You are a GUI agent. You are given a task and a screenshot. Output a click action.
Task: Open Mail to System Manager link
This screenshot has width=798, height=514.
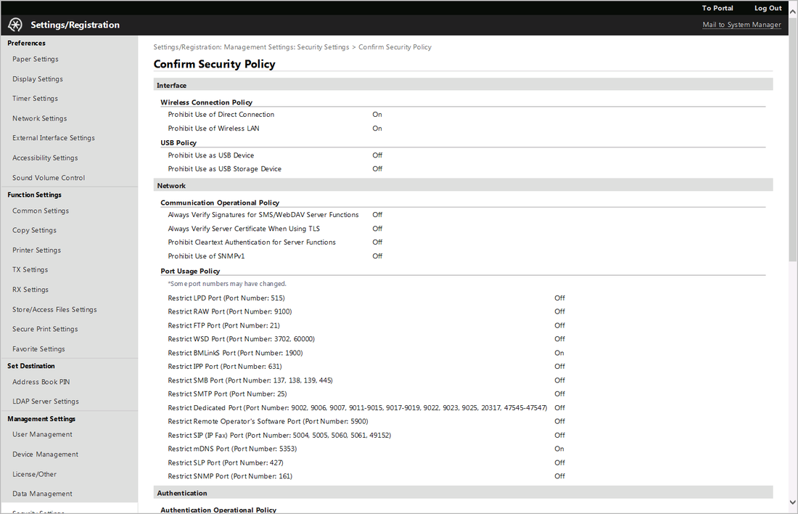point(741,25)
